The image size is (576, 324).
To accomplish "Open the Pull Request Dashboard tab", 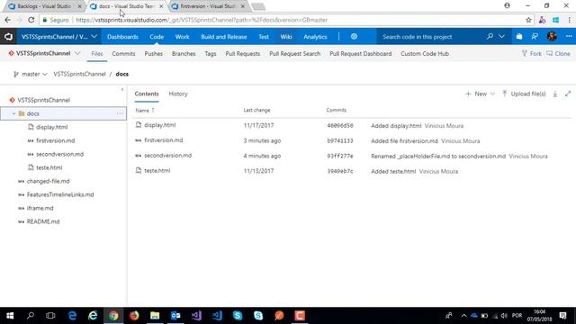I will [360, 54].
